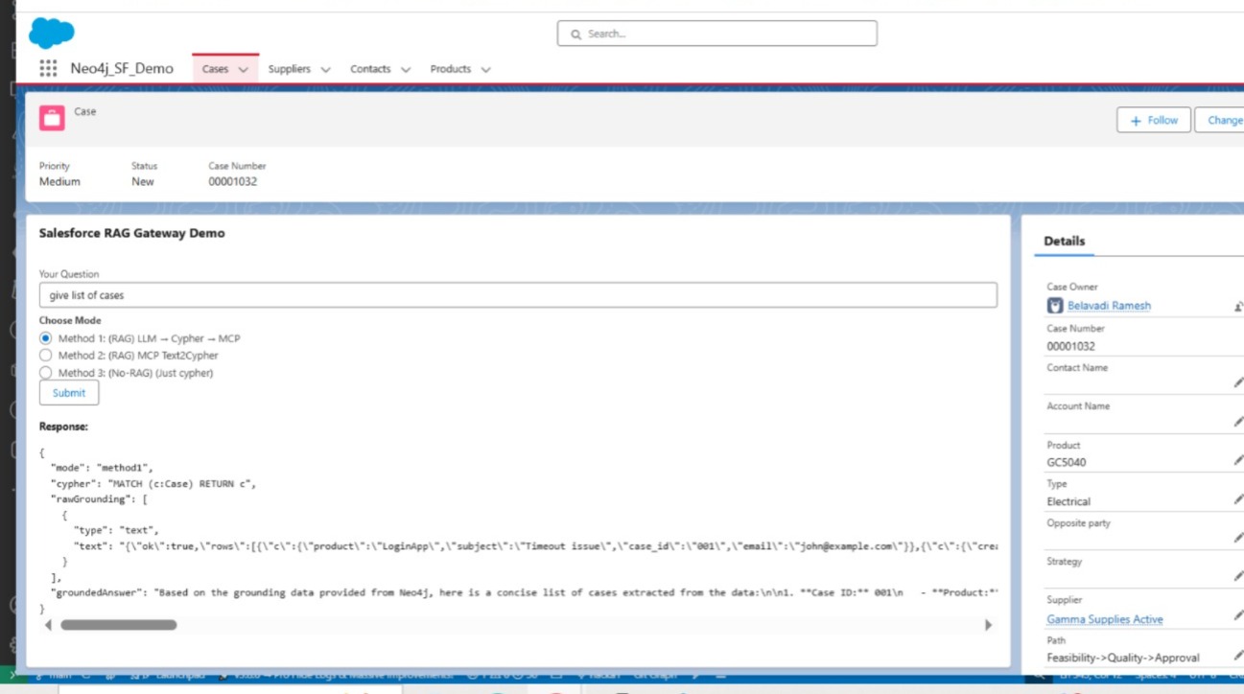
Task: Click the Product value GC5040
Action: pos(1067,462)
